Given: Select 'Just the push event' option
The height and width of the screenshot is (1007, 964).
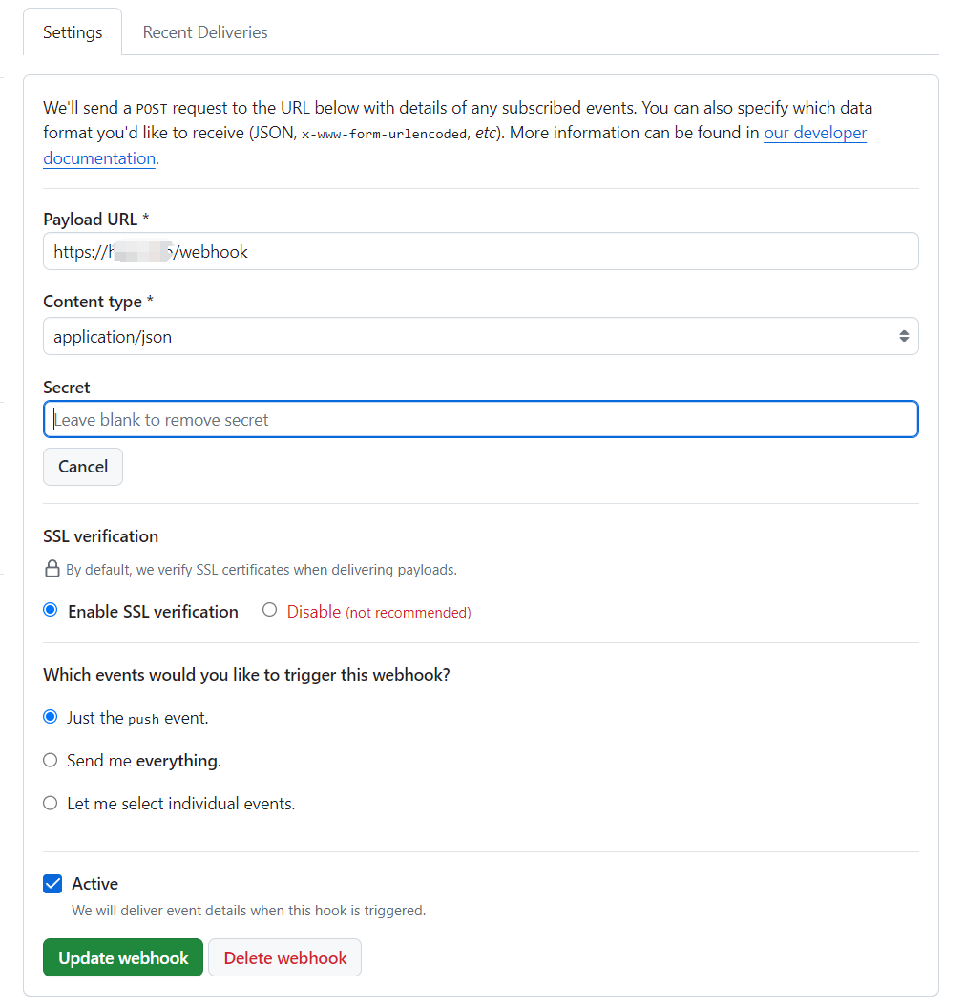Looking at the screenshot, I should (51, 717).
